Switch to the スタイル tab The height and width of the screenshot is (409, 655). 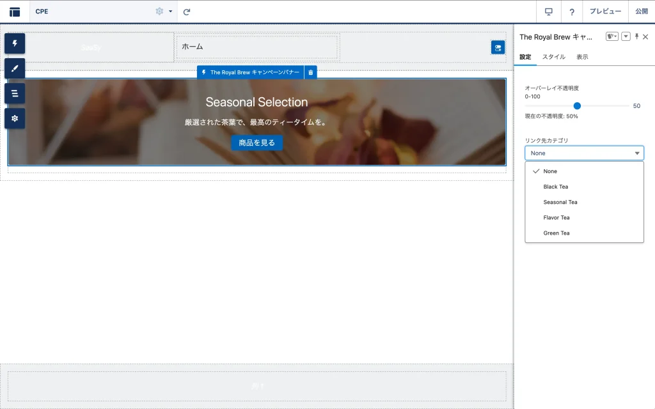click(553, 57)
